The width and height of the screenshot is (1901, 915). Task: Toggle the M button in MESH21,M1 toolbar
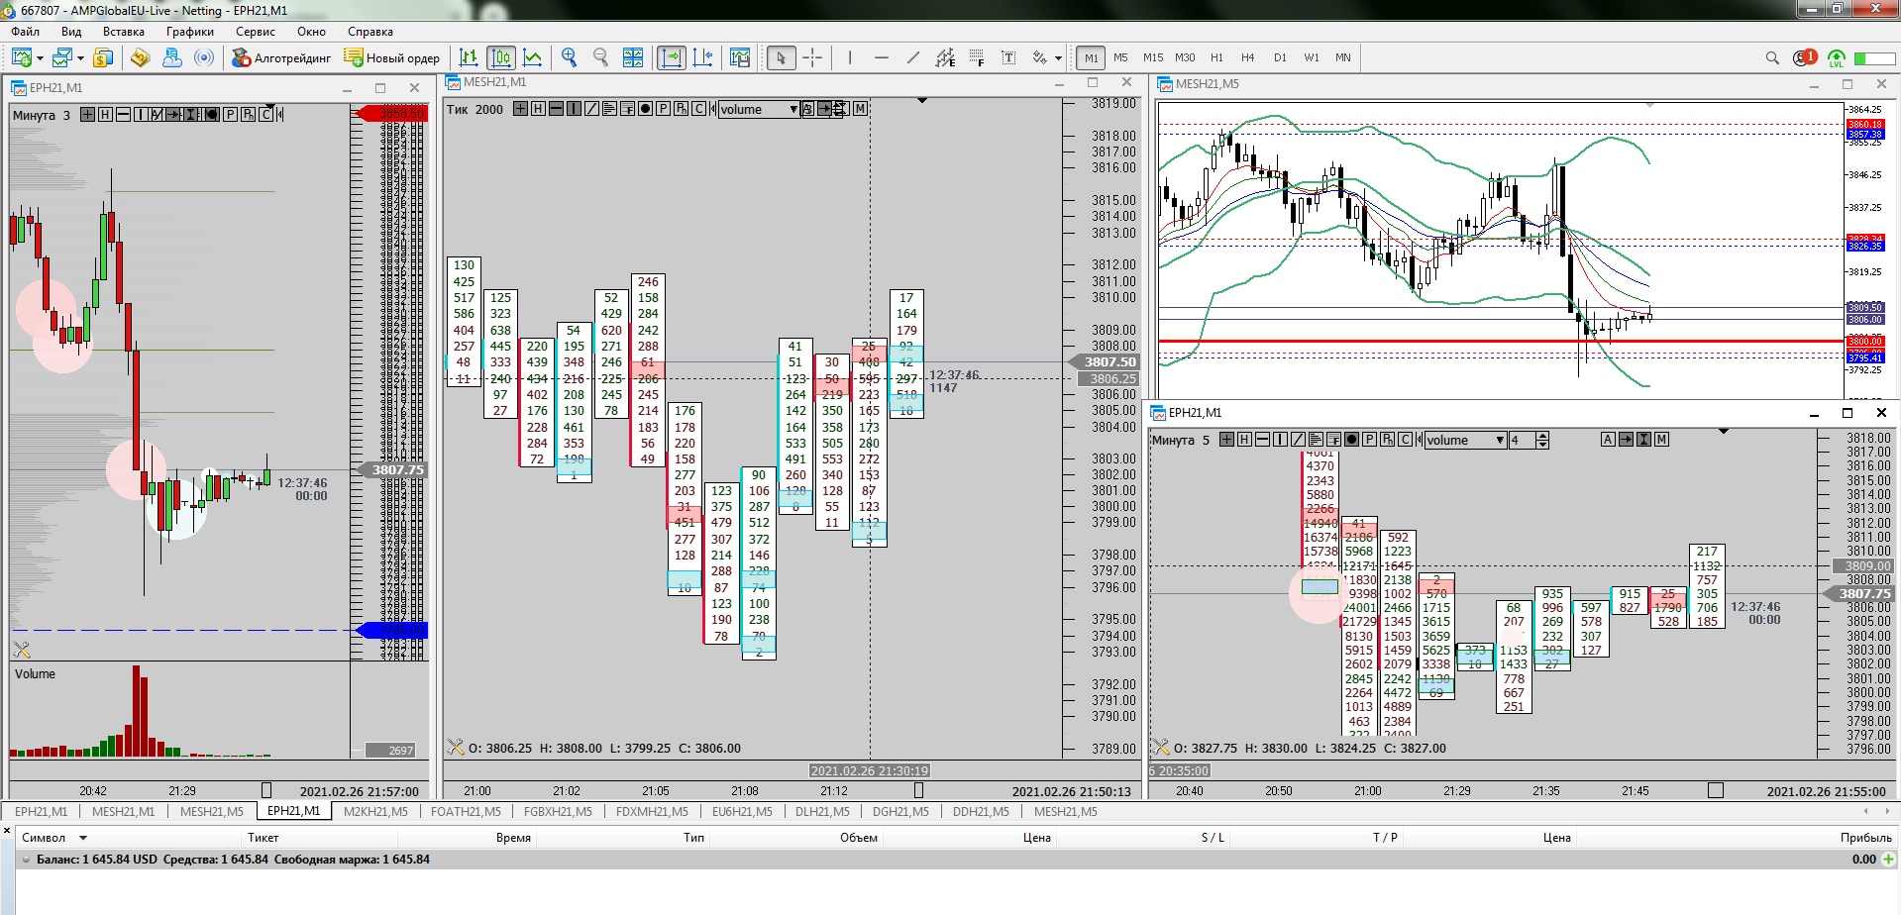pyautogui.click(x=860, y=109)
